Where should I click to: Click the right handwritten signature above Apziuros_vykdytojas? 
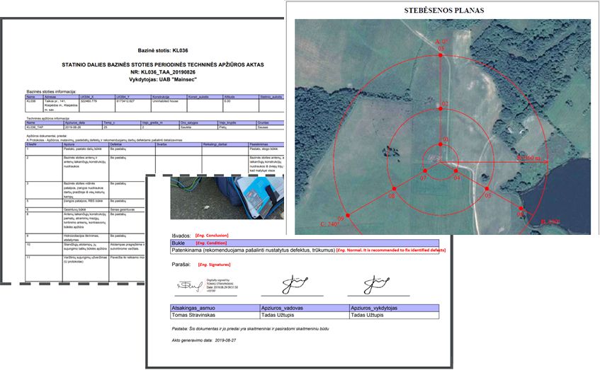tap(377, 285)
